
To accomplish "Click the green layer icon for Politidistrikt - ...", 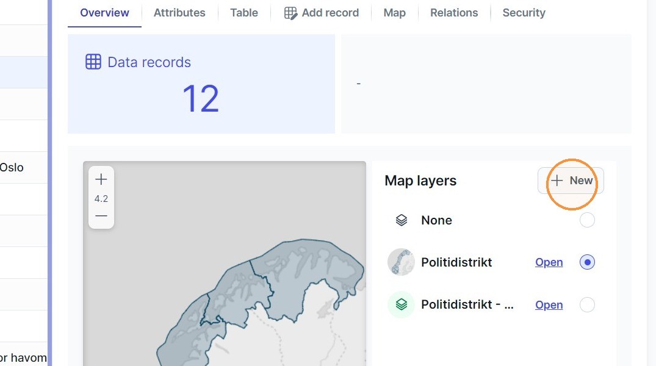I will 401,304.
